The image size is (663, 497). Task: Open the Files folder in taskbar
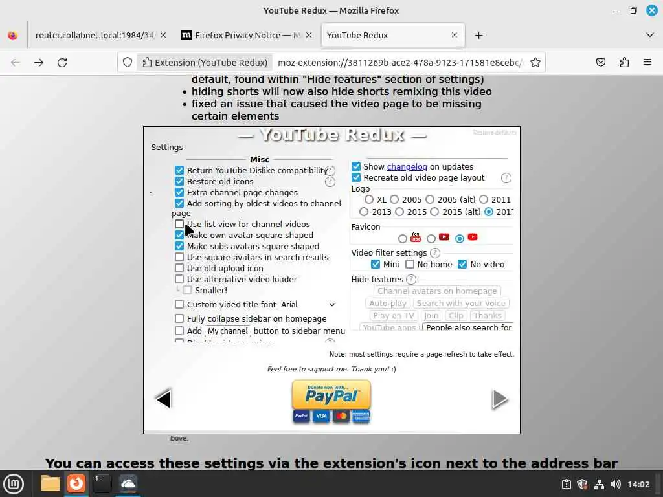(50, 483)
